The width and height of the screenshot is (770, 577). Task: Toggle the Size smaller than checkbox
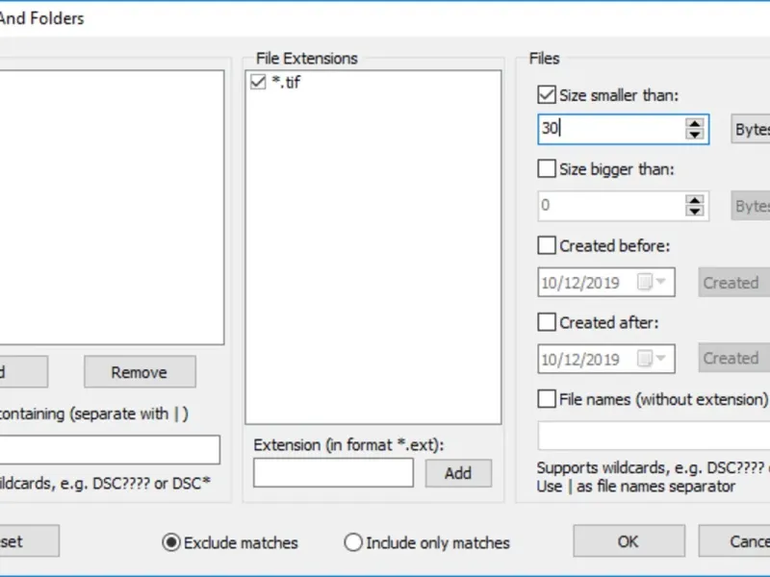point(547,94)
